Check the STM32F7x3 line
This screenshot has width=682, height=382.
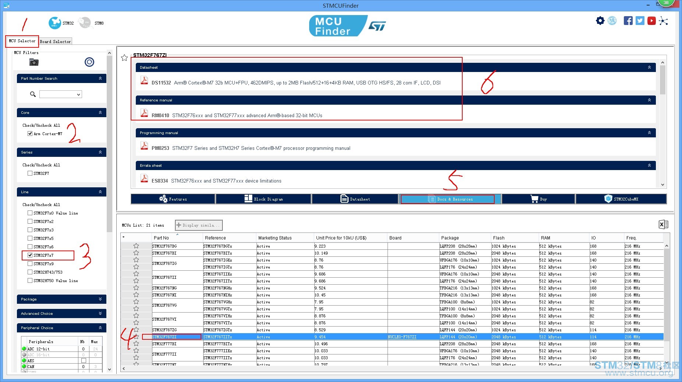[30, 230]
